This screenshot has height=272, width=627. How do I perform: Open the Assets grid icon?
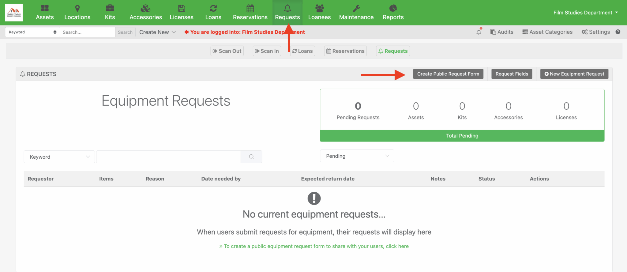[45, 8]
